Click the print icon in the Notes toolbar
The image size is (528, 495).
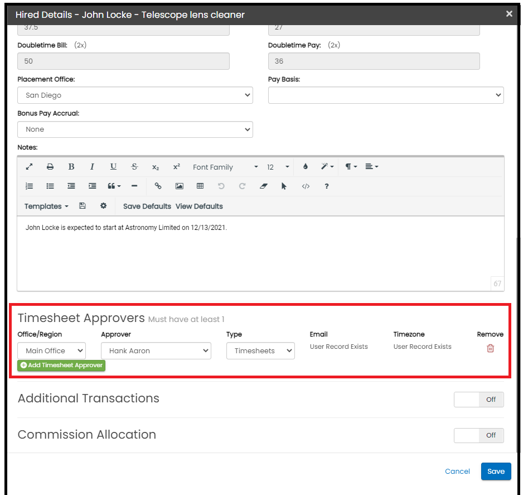point(50,167)
